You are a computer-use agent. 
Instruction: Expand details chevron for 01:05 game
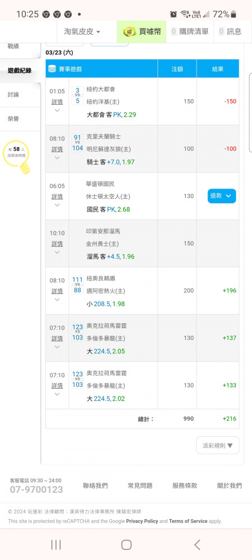57,110
